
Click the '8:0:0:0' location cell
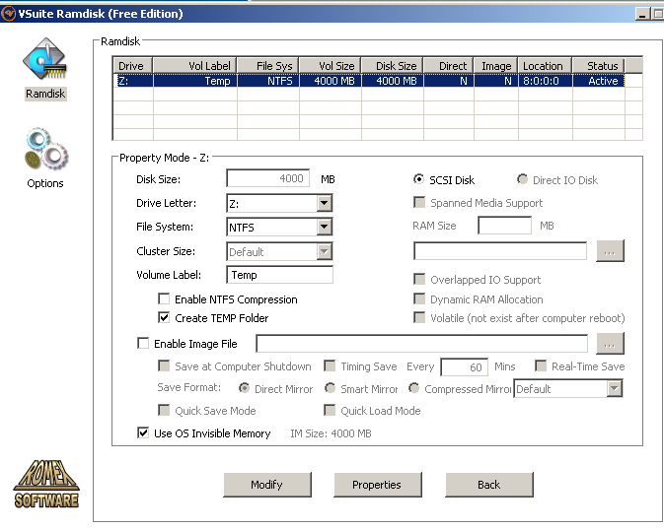tap(546, 81)
